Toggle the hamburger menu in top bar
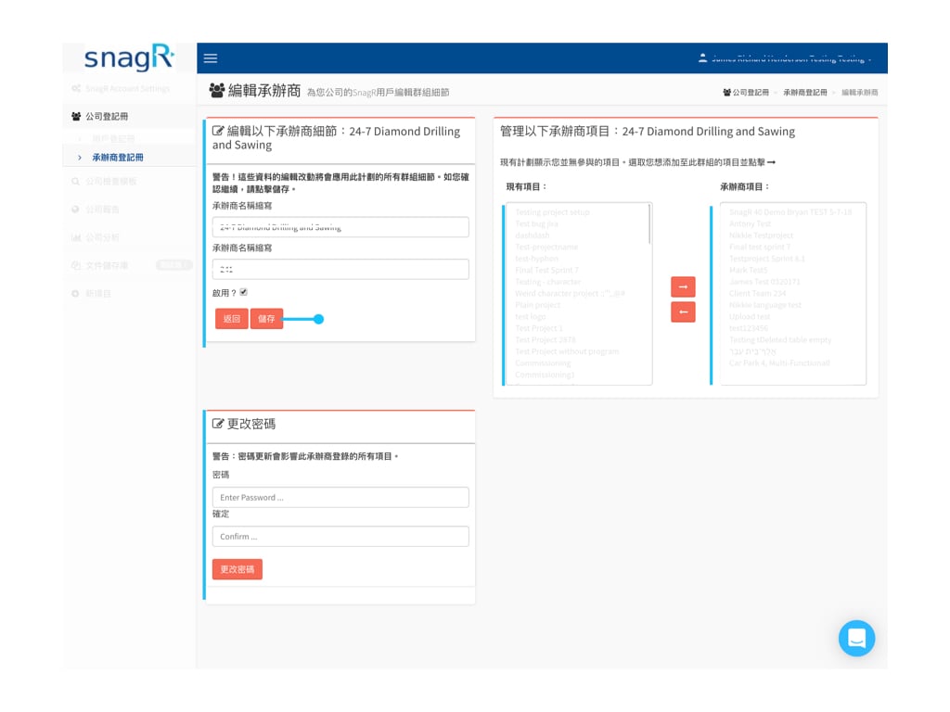This screenshot has height=712, width=950. [211, 58]
